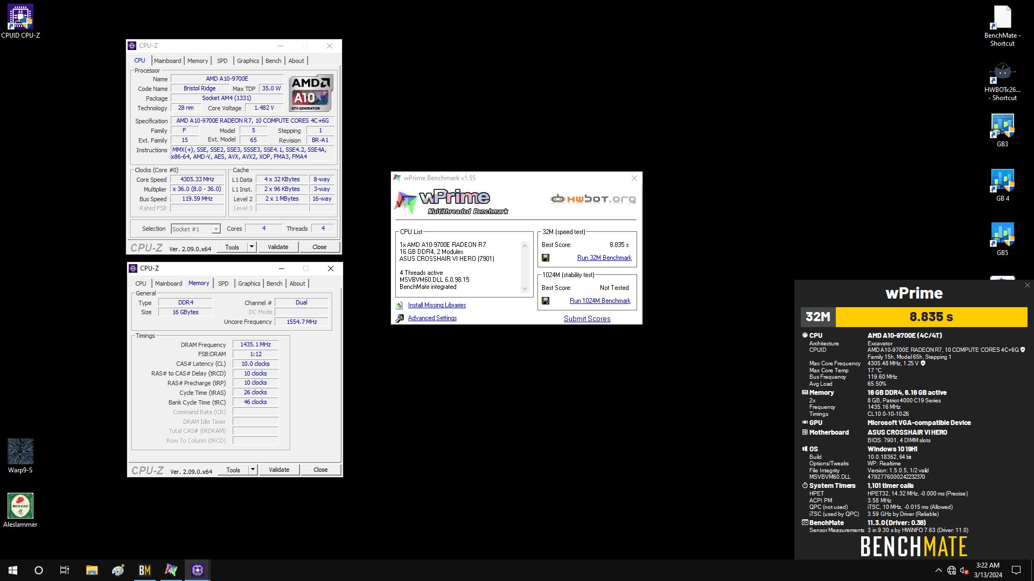
Task: Open SPD tab in bottom CPU-Z window
Action: point(223,284)
